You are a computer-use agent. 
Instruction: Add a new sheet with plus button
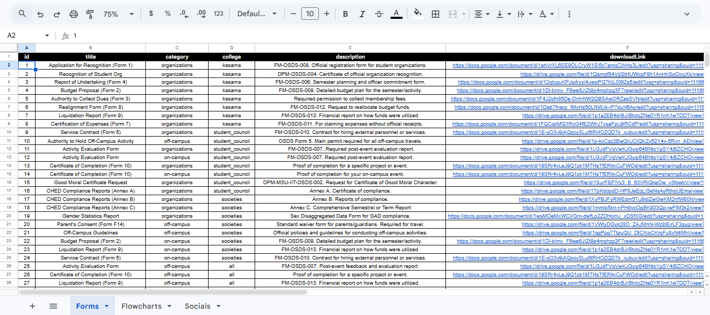point(32,306)
